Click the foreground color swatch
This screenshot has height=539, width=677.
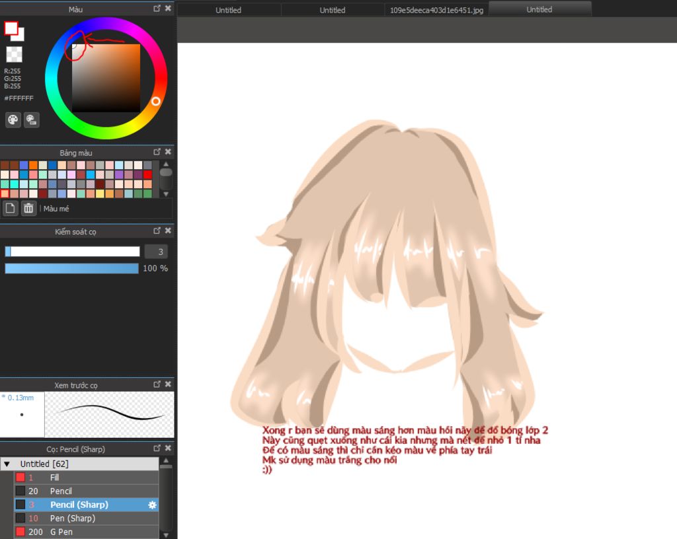pyautogui.click(x=11, y=28)
